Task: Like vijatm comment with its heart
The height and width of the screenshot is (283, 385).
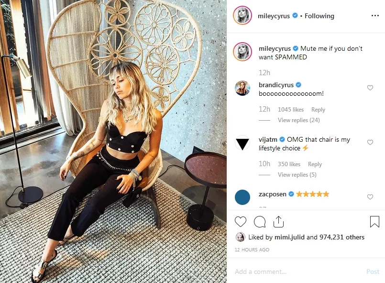Action: click(x=370, y=142)
